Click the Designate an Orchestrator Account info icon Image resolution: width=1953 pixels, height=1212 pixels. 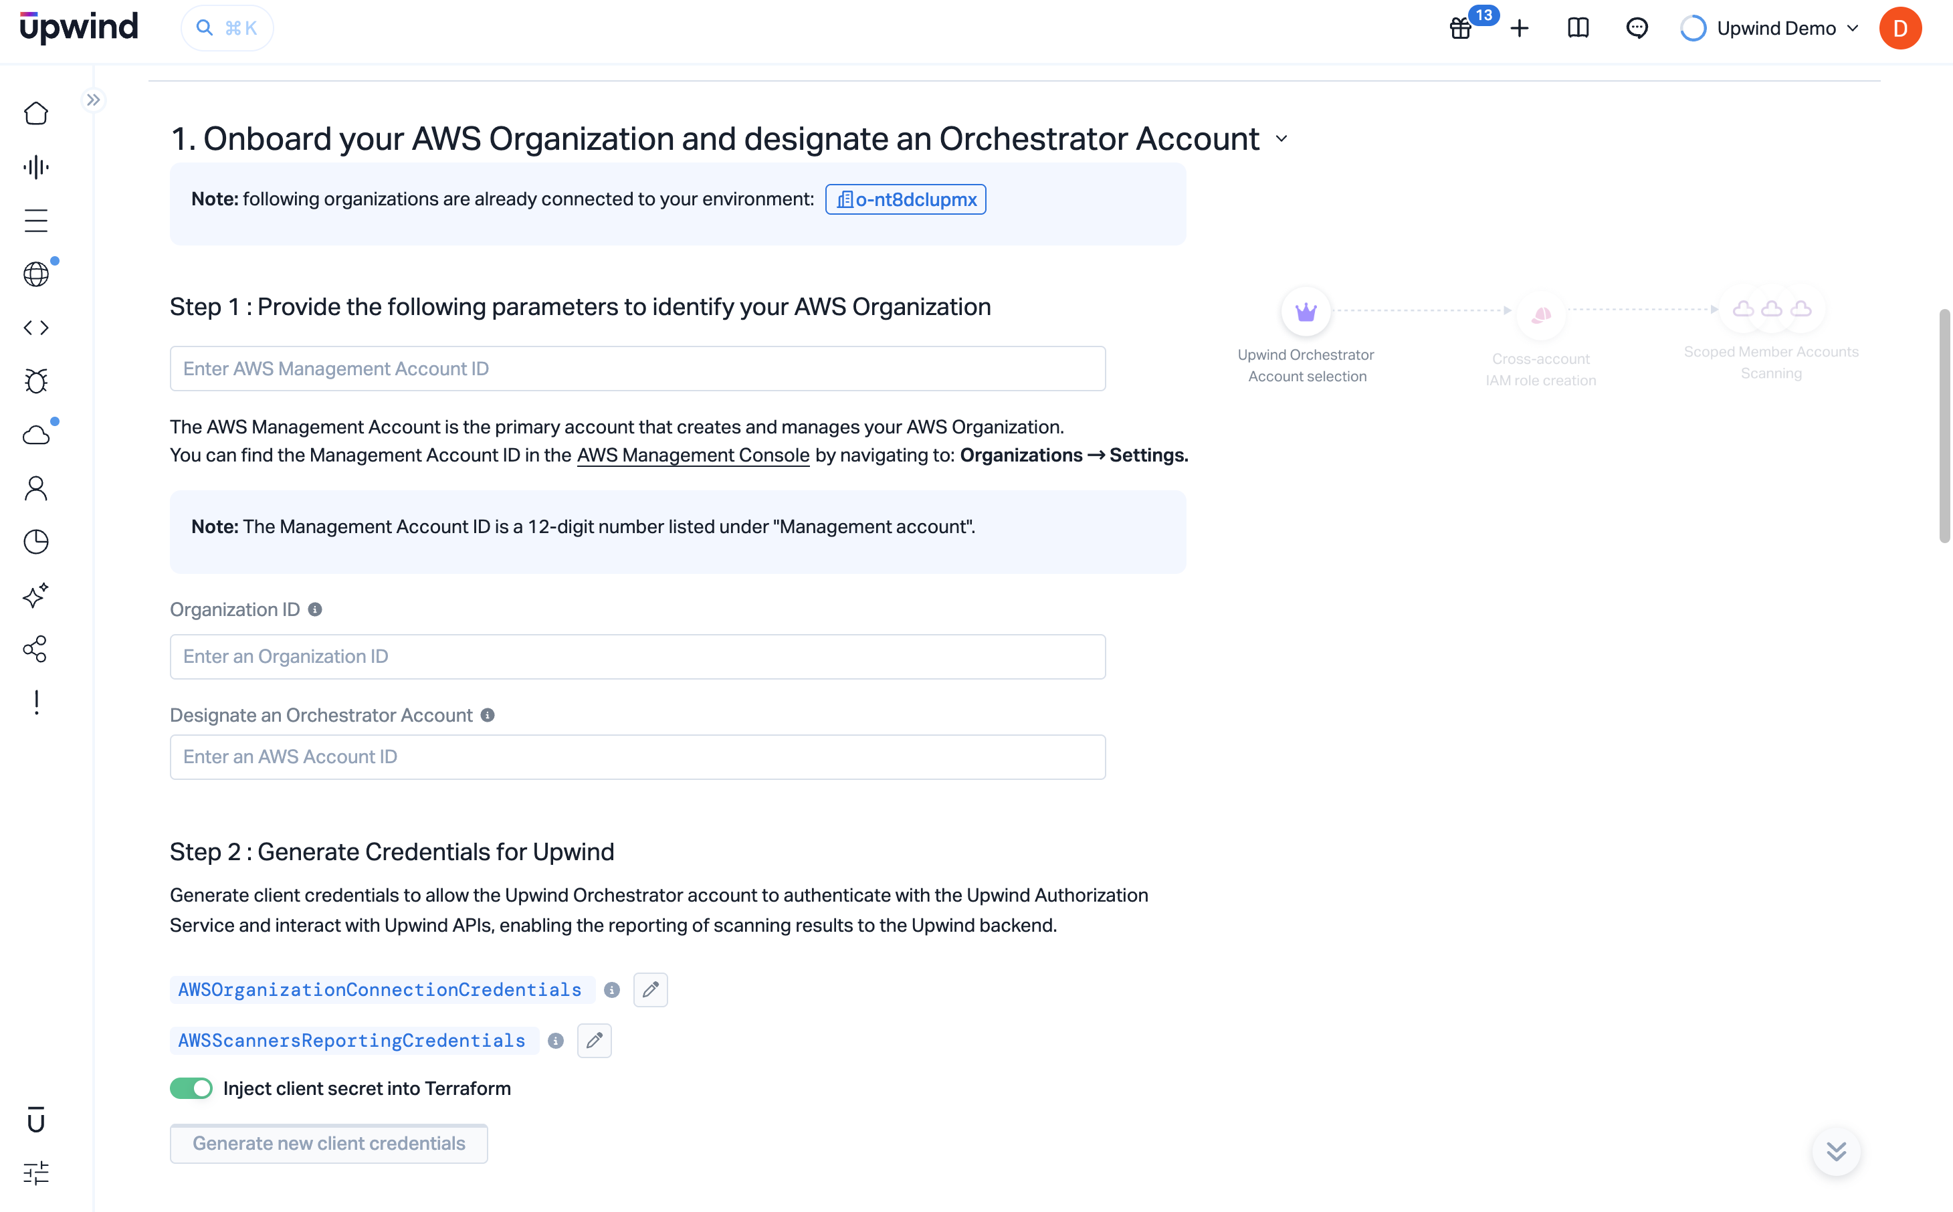click(x=488, y=715)
